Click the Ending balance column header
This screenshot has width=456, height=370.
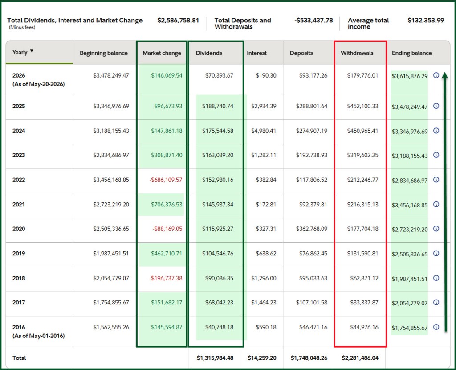412,53
